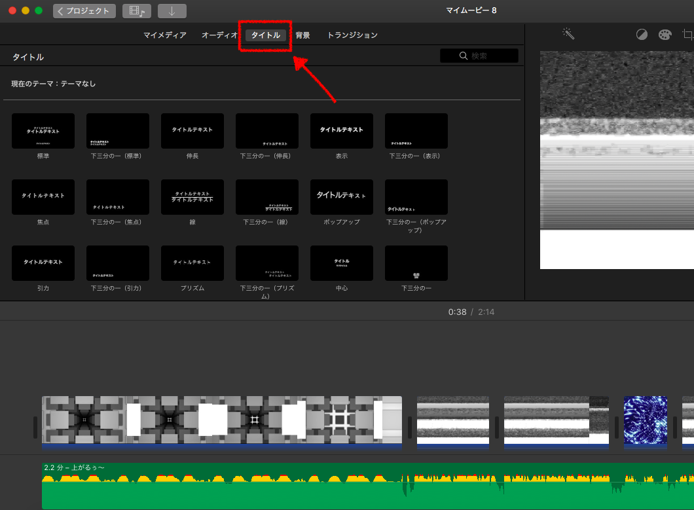694x510 pixels.
Task: Select 下三分の一（標準） title thumbnail
Action: click(118, 131)
